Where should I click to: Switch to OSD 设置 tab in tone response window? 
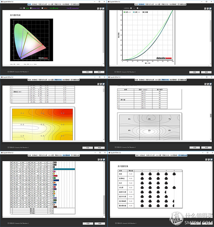tap(158, 4)
